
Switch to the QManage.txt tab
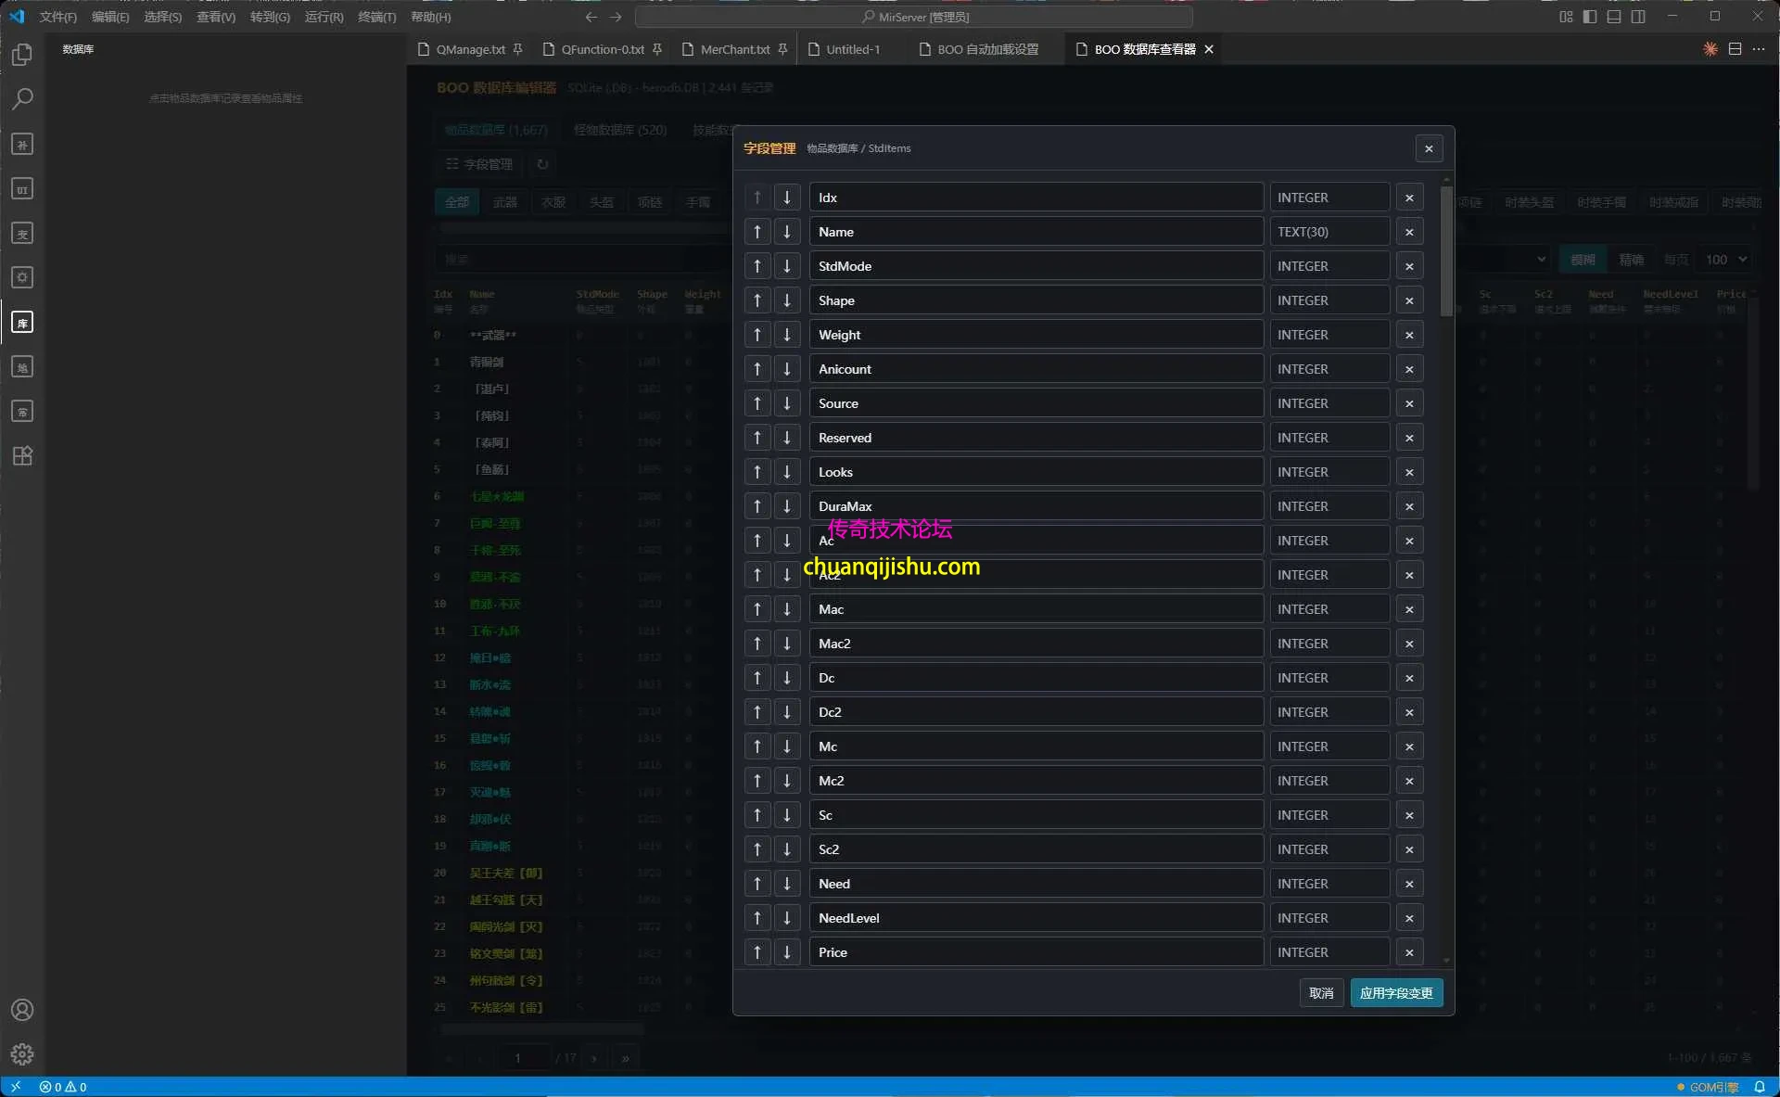click(x=471, y=49)
